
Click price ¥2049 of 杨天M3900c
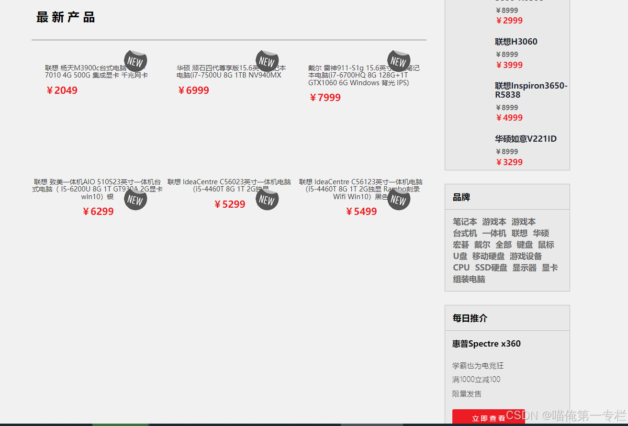coord(61,90)
